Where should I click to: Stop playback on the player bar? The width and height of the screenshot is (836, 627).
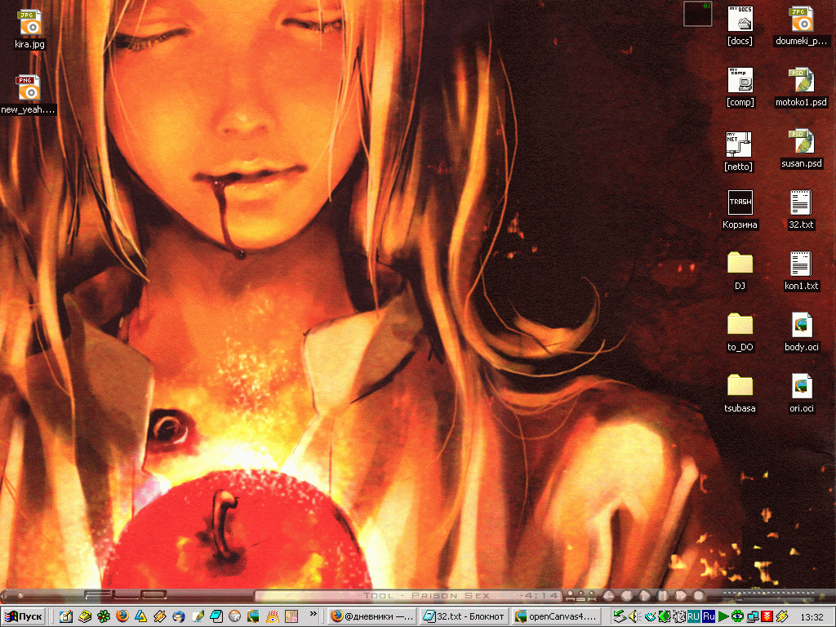pos(698,595)
